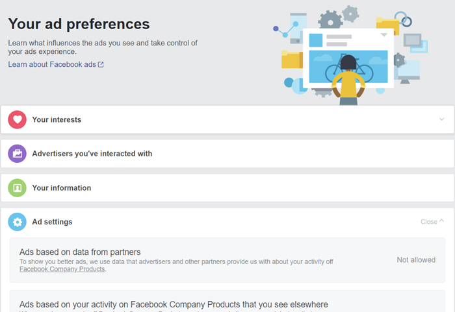The width and height of the screenshot is (455, 312).
Task: Open the Your information section heading
Action: click(61, 188)
